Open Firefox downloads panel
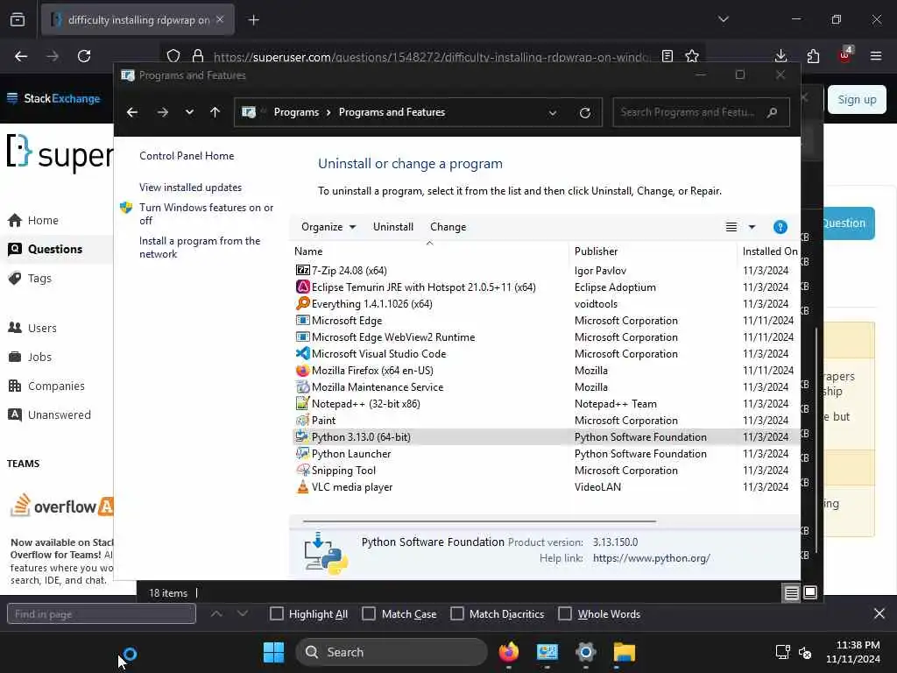 pyautogui.click(x=780, y=56)
